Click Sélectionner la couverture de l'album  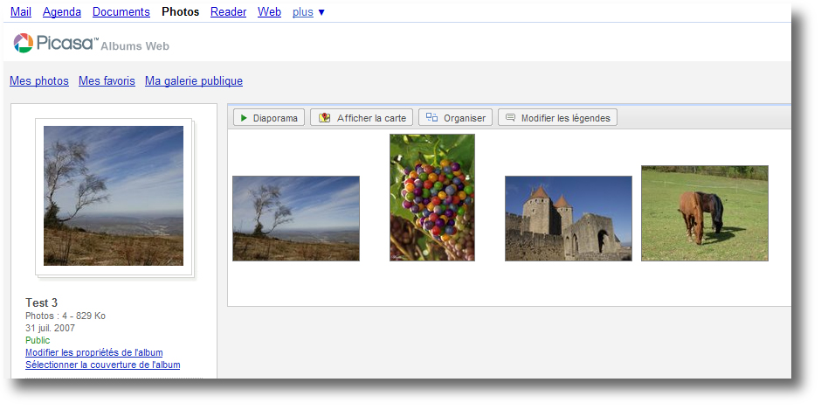coord(103,365)
